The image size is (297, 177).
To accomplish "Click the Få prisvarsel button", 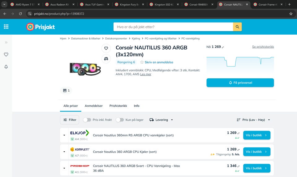I will click(x=240, y=83).
